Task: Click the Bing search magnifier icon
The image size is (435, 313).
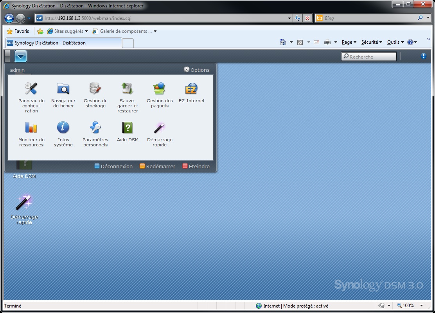Action: [x=421, y=18]
